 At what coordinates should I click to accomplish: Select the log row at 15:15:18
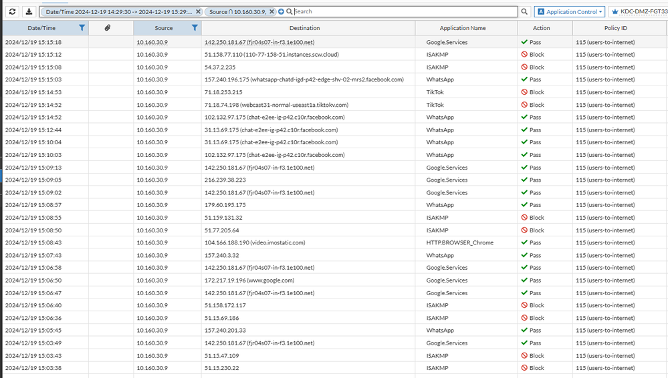(x=334, y=42)
